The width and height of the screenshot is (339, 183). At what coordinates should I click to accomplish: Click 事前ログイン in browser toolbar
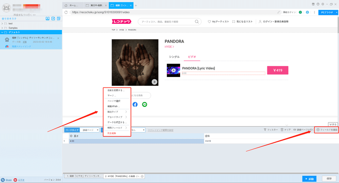(x=289, y=12)
